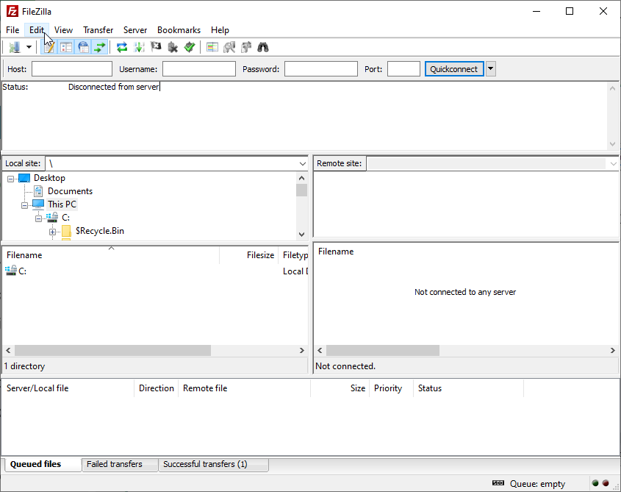Click the Direction queue column header
The height and width of the screenshot is (492, 621).
[157, 388]
